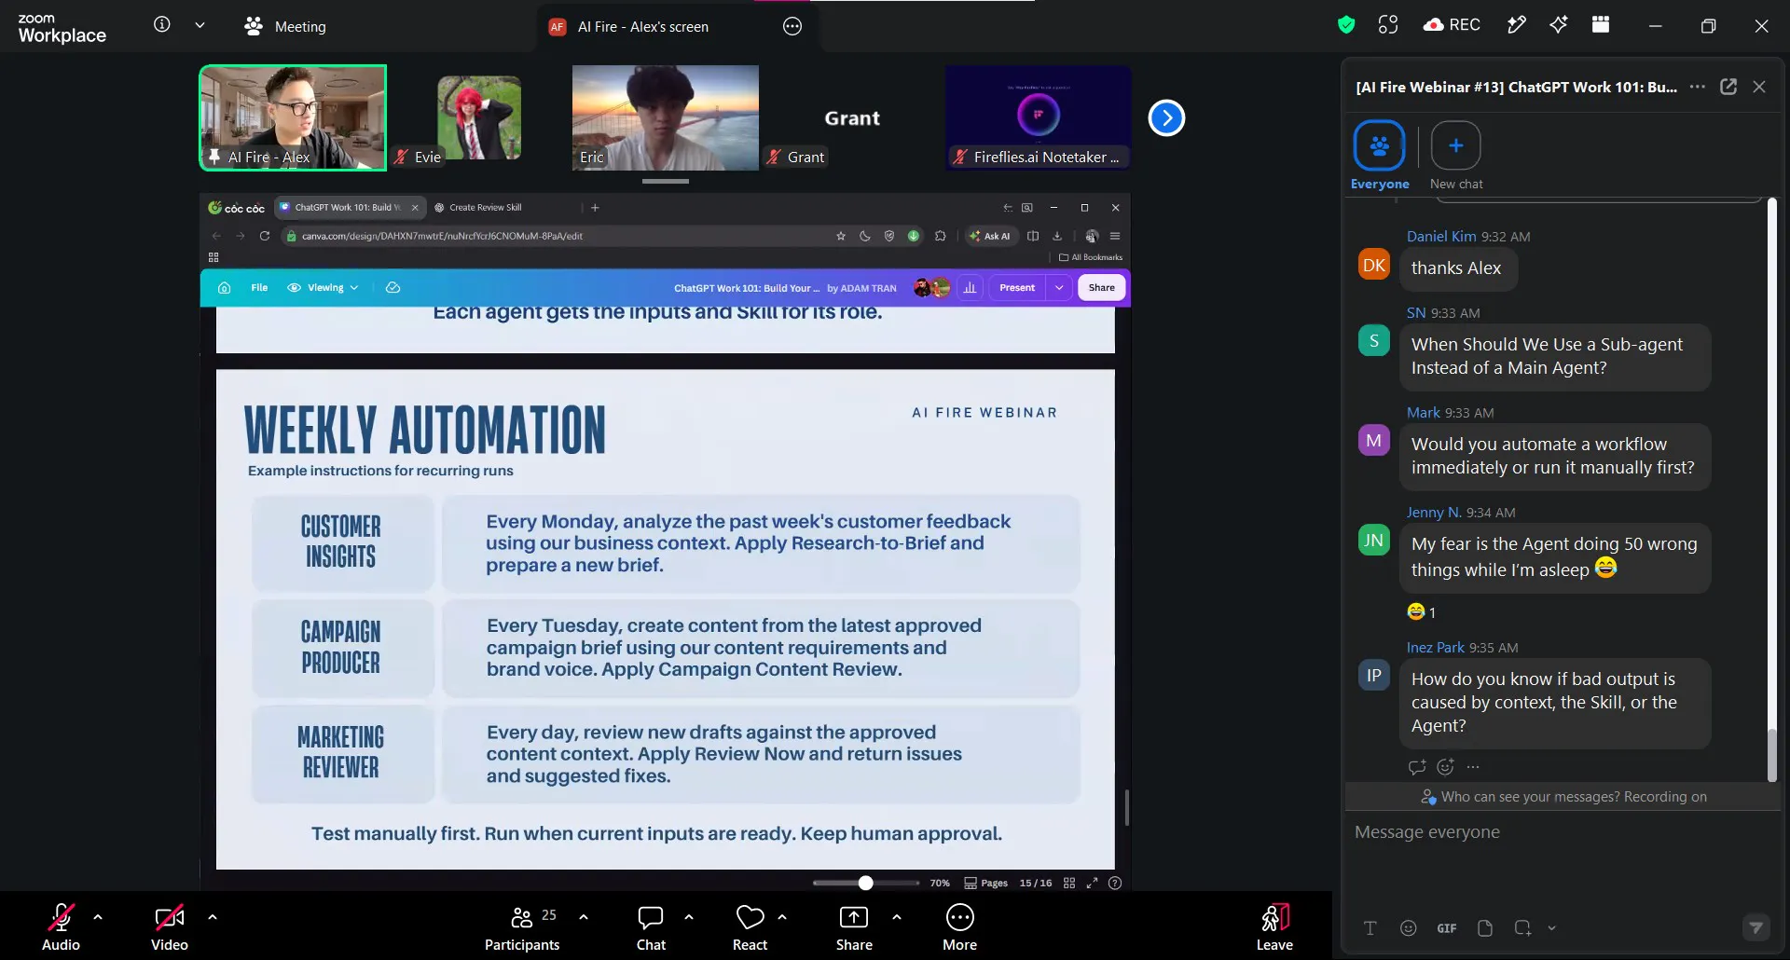Open who can see your messages link
Screen dimensions: 1790x960
click(1563, 797)
